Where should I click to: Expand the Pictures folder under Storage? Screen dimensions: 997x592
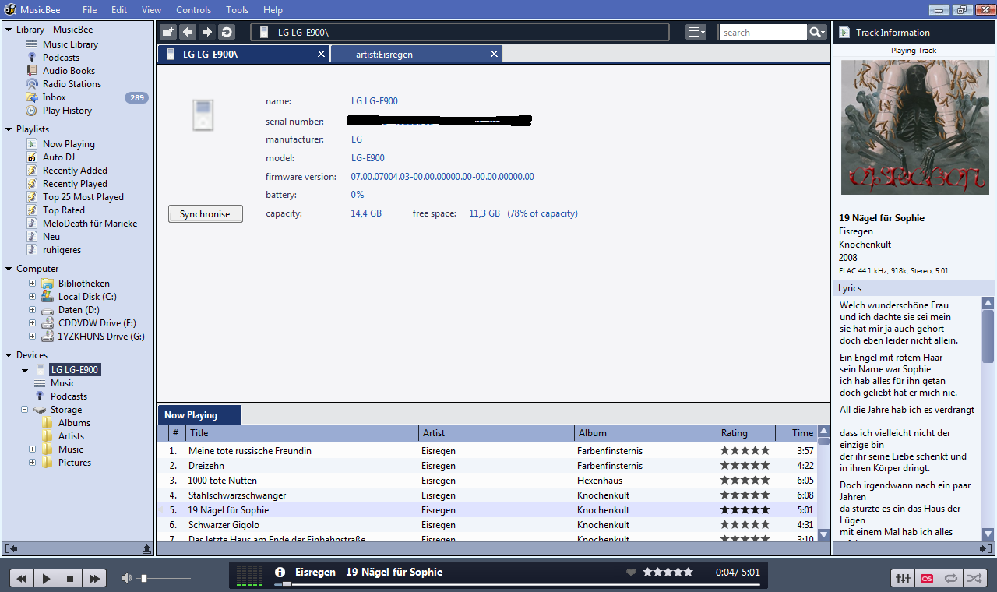tap(32, 463)
